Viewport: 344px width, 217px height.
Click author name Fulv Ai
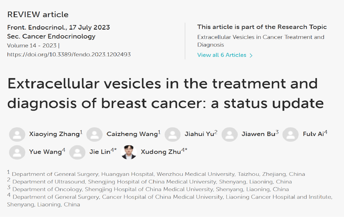[313, 134]
